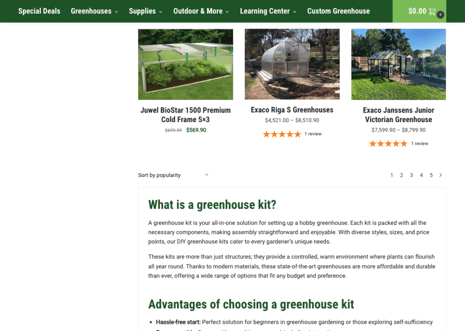The image size is (465, 331).
Task: Click the crossed-out $699.99 price
Action: pos(173,130)
